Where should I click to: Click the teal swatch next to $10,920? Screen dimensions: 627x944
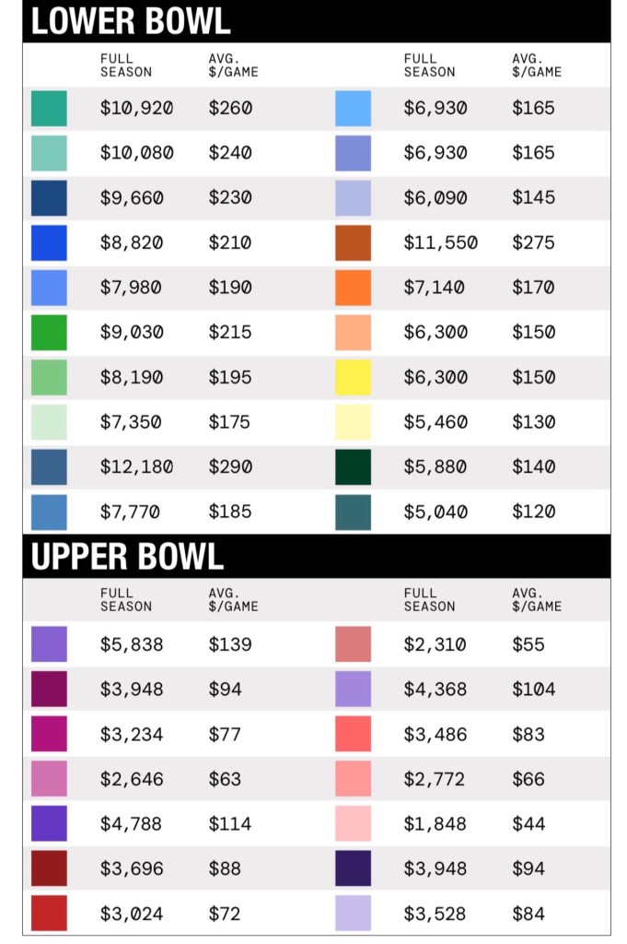[x=49, y=108]
